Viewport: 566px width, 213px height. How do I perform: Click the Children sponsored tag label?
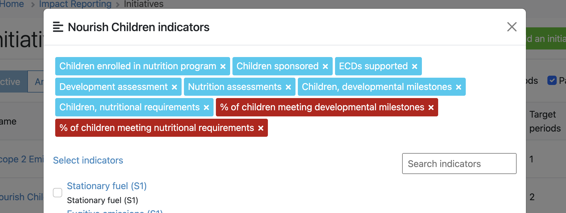(x=277, y=66)
